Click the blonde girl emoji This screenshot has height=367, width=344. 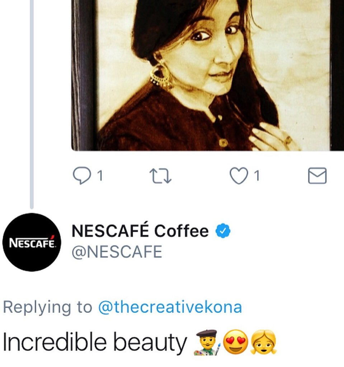(263, 343)
